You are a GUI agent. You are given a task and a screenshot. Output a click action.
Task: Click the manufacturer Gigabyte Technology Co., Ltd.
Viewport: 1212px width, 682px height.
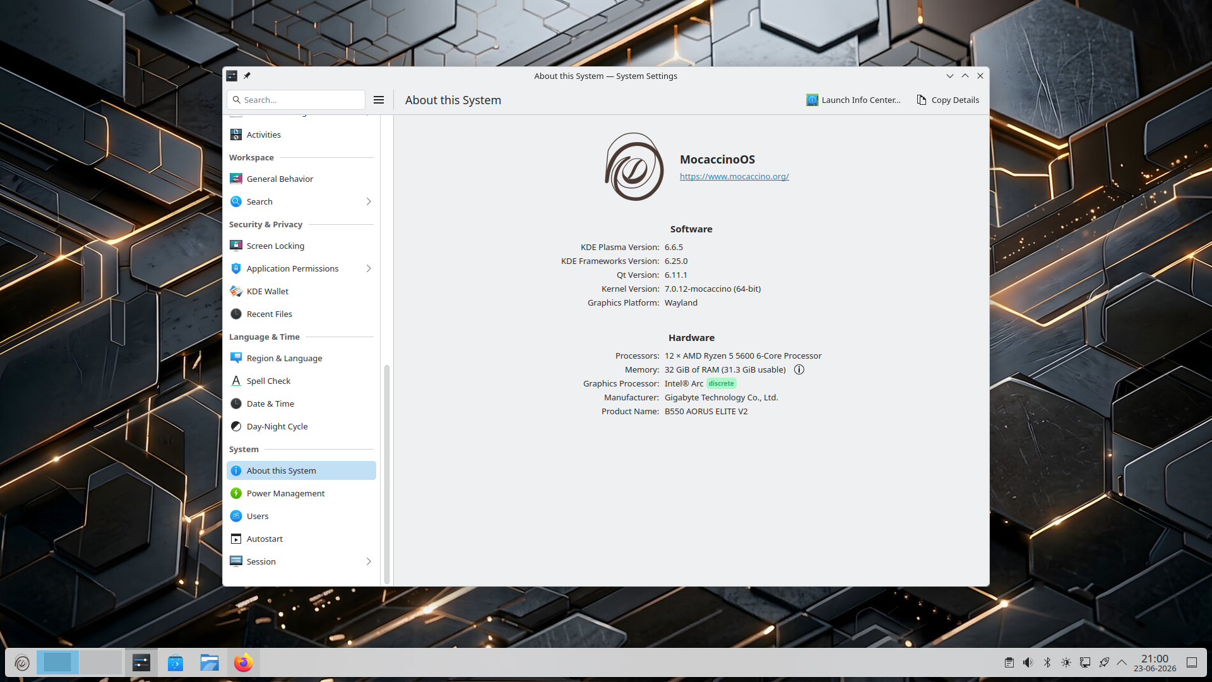click(722, 397)
